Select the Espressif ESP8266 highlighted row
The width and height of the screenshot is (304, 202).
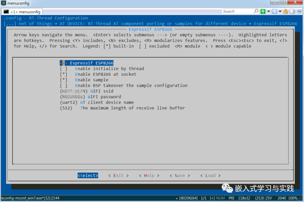(x=86, y=63)
